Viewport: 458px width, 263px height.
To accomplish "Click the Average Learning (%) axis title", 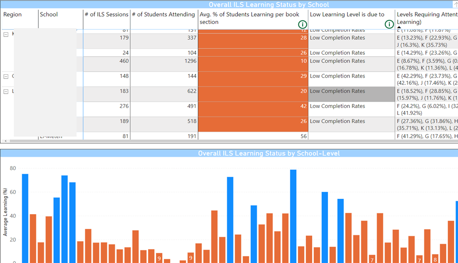I will [x=5, y=212].
